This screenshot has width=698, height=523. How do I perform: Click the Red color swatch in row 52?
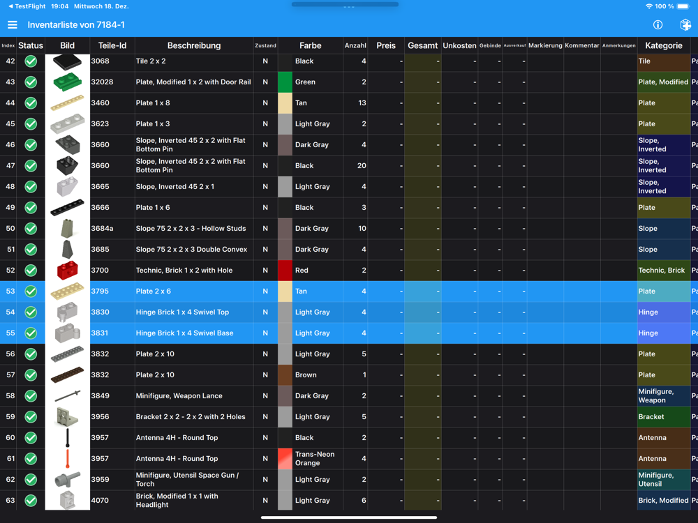pos(285,271)
